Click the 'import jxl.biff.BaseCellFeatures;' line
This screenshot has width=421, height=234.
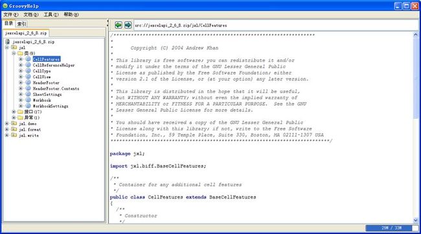point(158,166)
